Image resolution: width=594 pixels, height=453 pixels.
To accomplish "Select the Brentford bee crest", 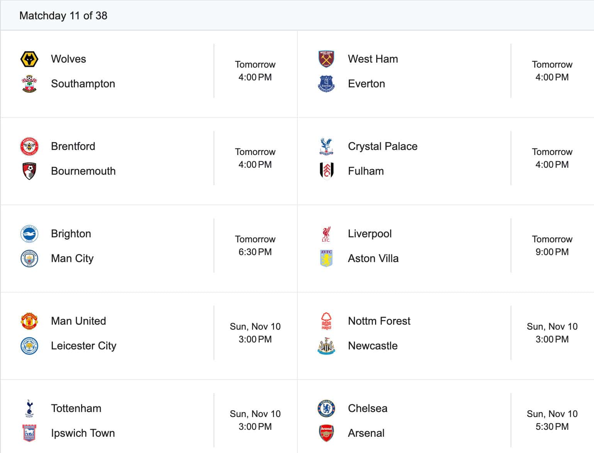I will coord(29,146).
